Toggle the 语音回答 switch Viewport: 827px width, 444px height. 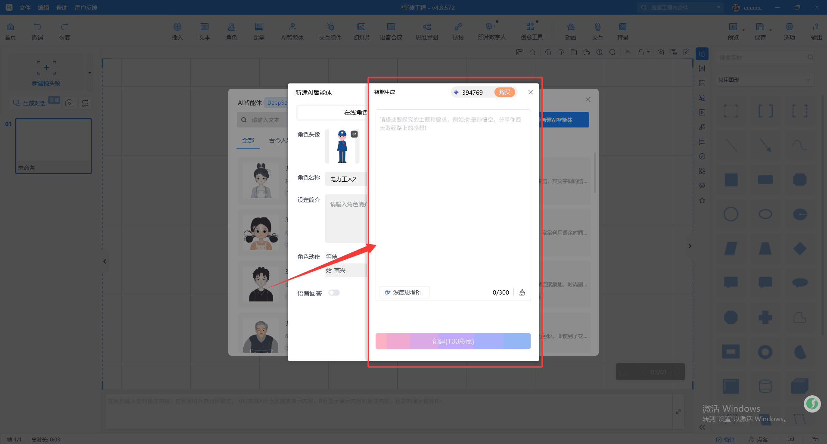[x=334, y=293]
